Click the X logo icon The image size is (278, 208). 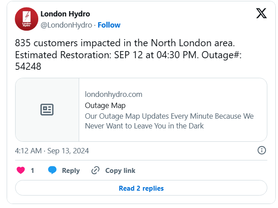pos(262,13)
